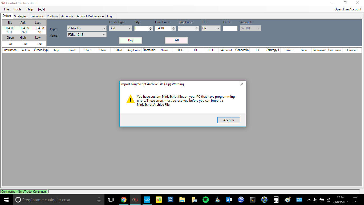Open the volume control in system tray

(x=315, y=200)
